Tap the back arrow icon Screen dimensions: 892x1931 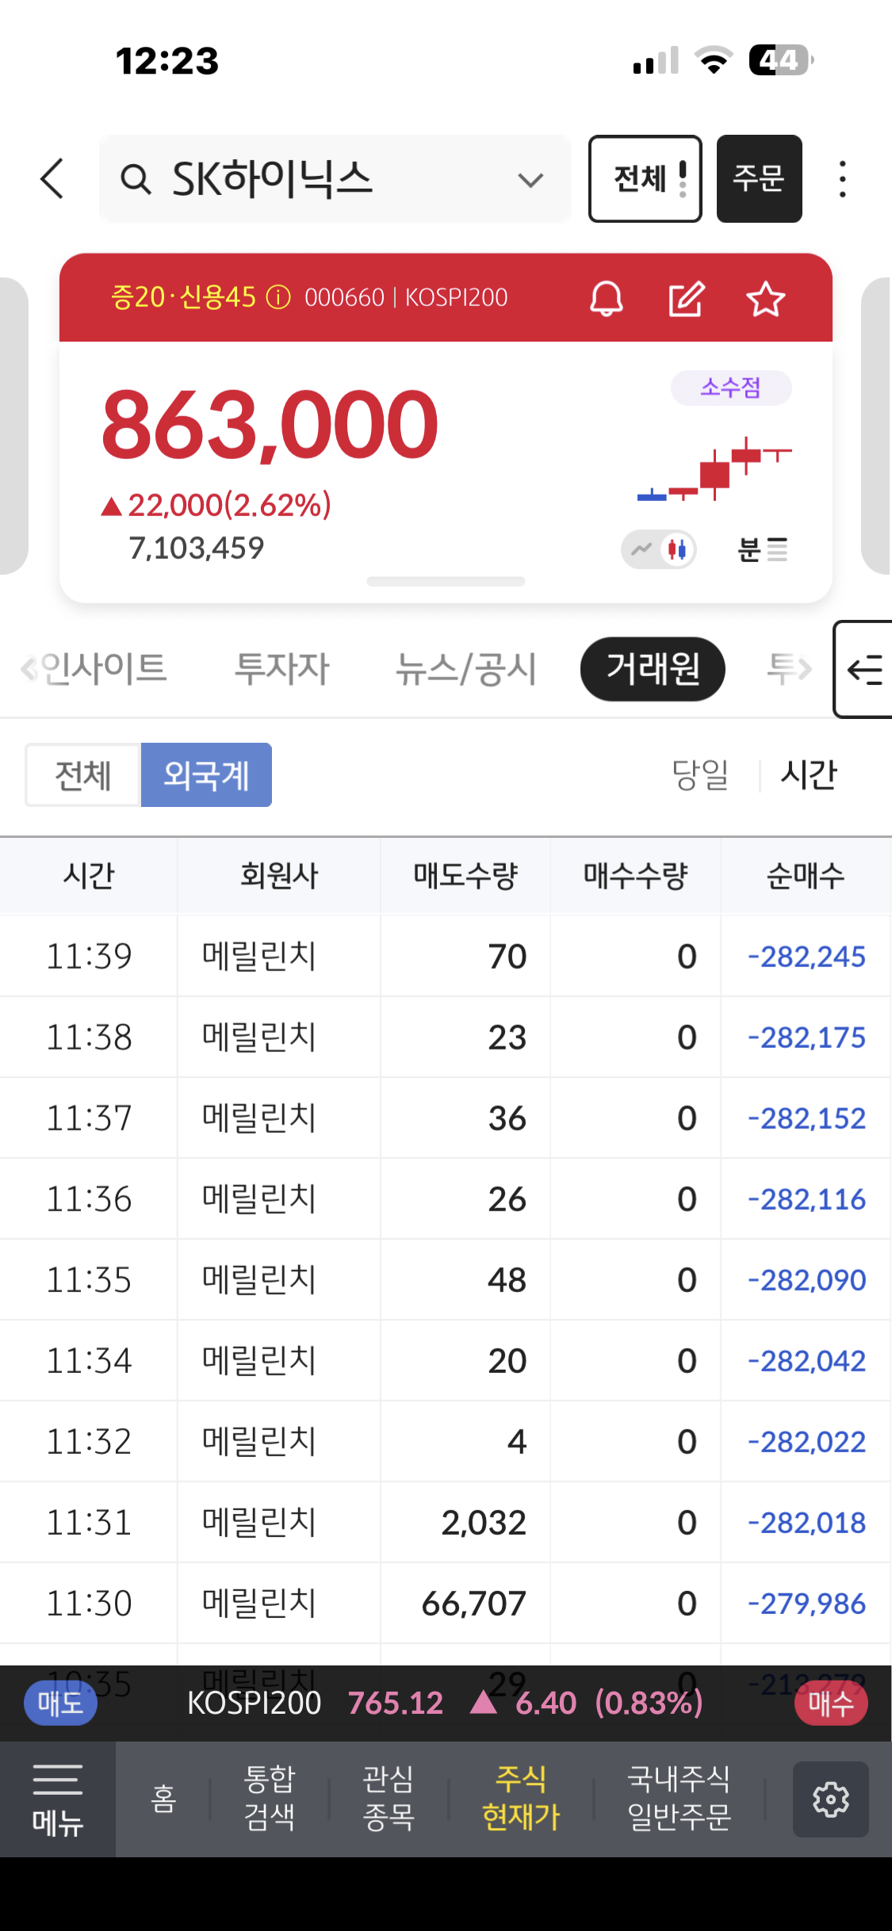point(52,178)
